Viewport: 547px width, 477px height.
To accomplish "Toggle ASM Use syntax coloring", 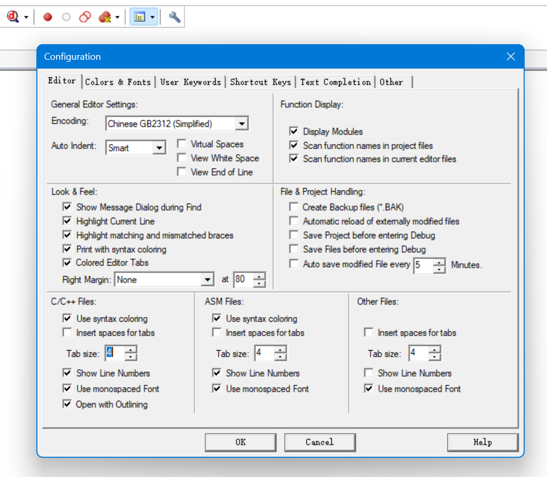I will point(217,318).
